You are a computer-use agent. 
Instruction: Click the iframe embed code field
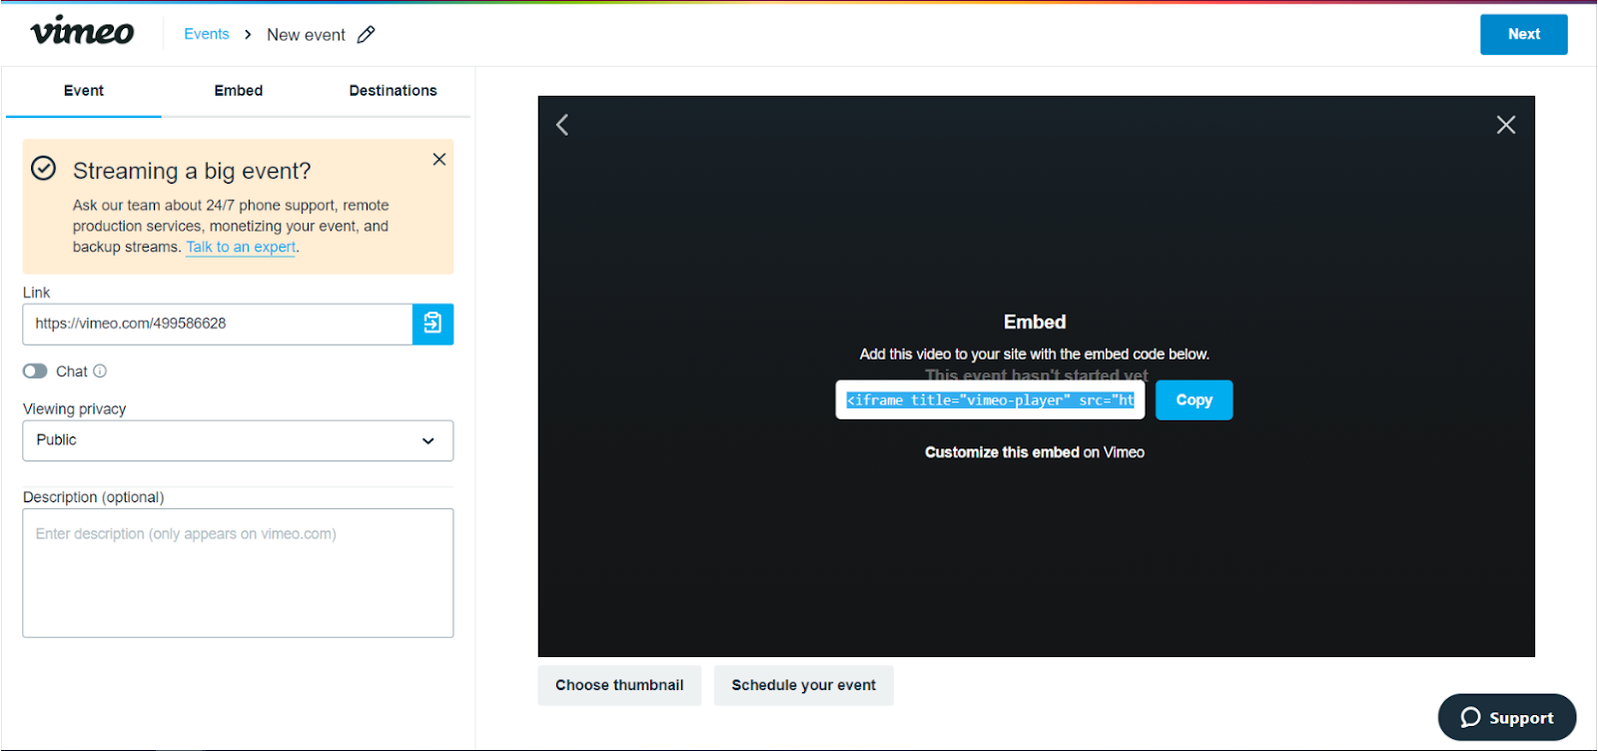coord(990,399)
